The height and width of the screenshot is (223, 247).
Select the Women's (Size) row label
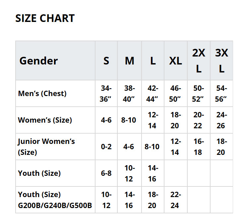pyautogui.click(x=45, y=120)
